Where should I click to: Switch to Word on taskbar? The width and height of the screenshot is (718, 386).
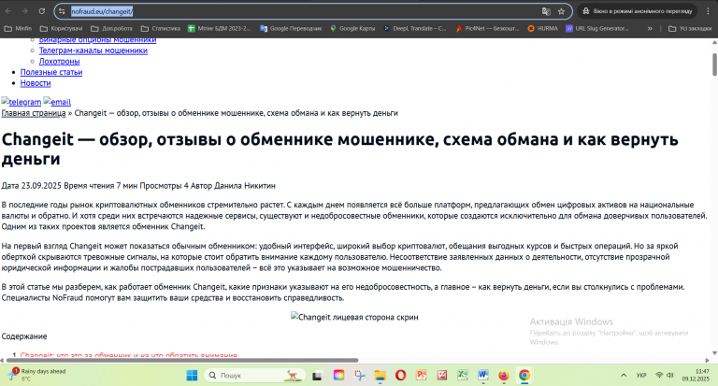click(483, 376)
